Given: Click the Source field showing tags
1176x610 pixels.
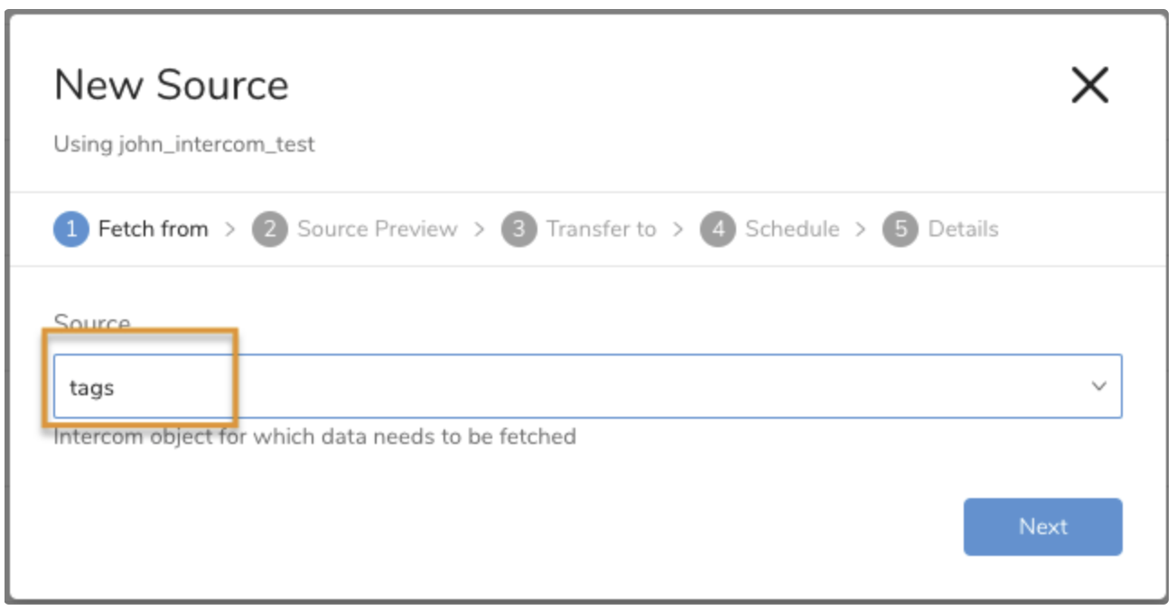Looking at the screenshot, I should (x=578, y=387).
